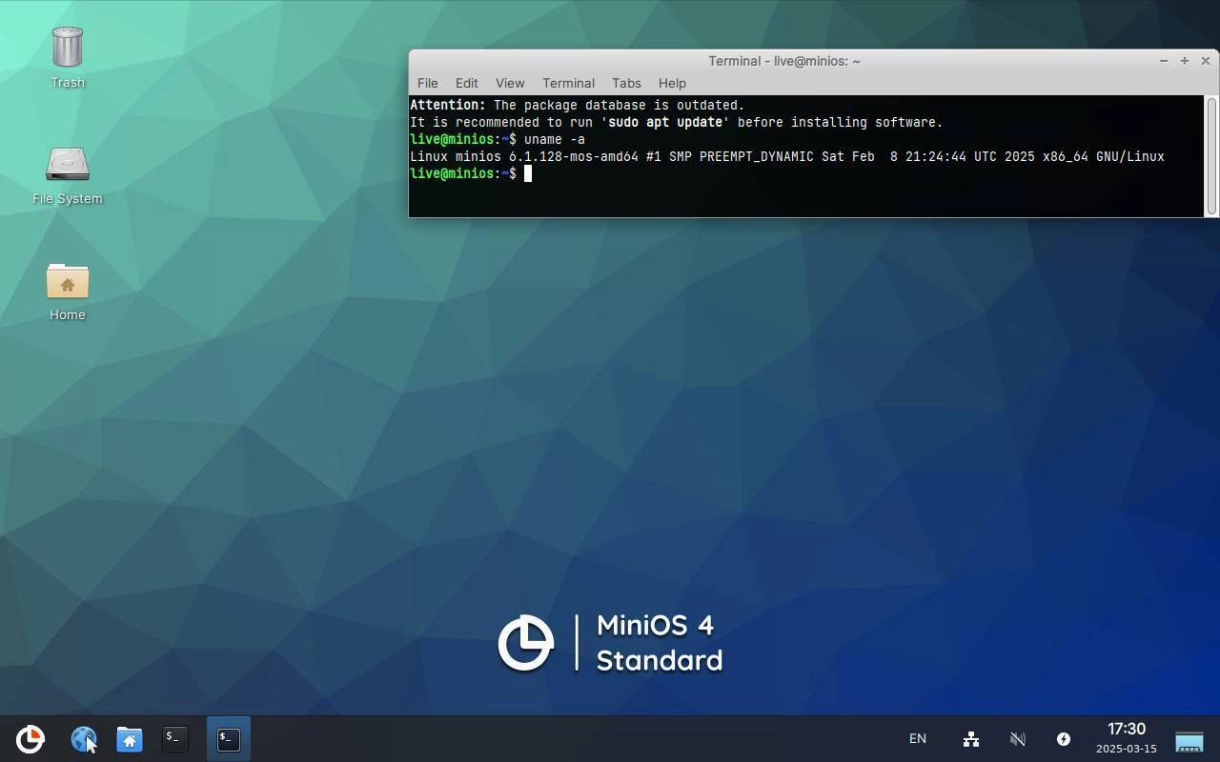Click the Terminal vertical scrollbar
Screen dimensions: 1220x762
pos(1211,156)
